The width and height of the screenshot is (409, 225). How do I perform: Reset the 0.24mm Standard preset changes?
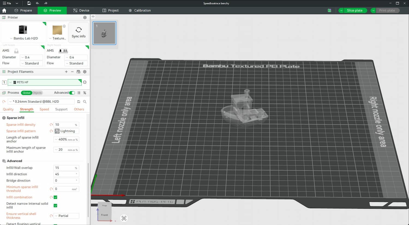[x=4, y=101]
